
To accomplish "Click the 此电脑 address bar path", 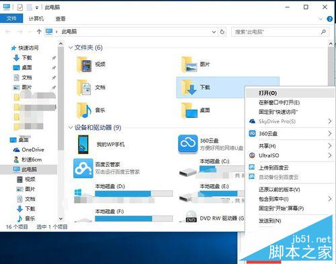I will tap(69, 31).
